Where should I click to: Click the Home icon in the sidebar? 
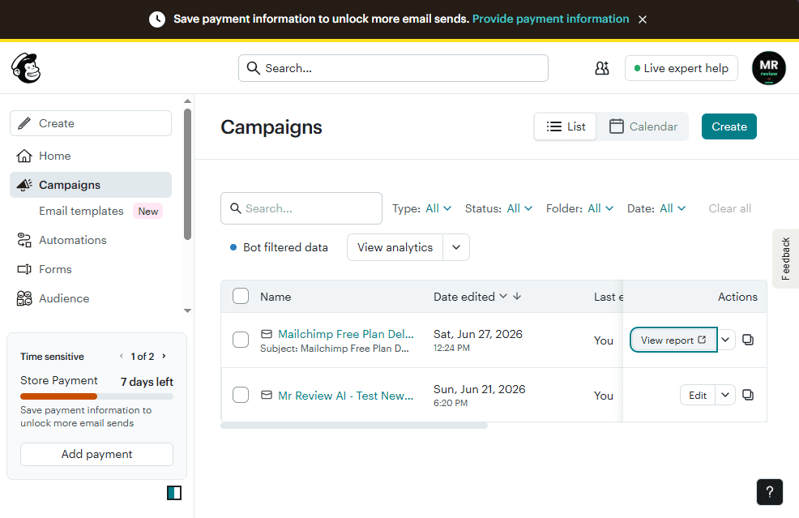pos(24,156)
